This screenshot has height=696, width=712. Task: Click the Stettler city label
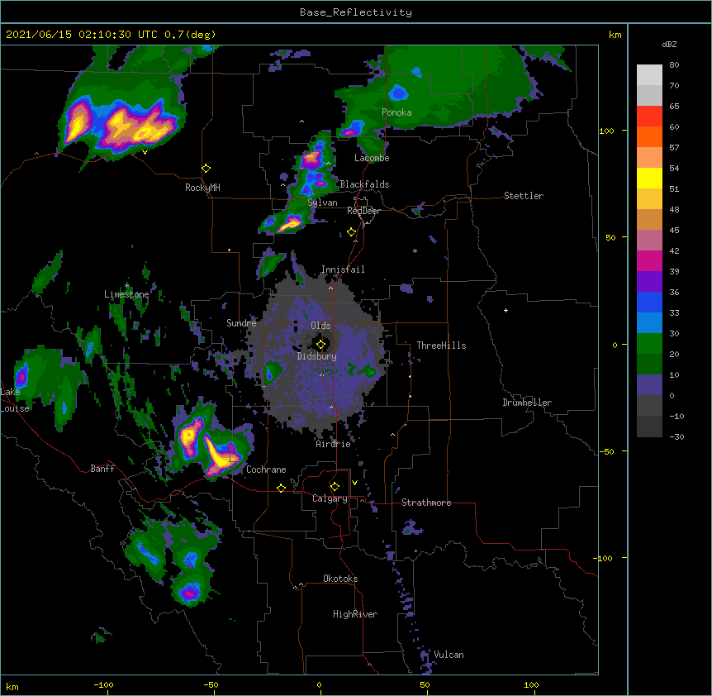tap(524, 196)
